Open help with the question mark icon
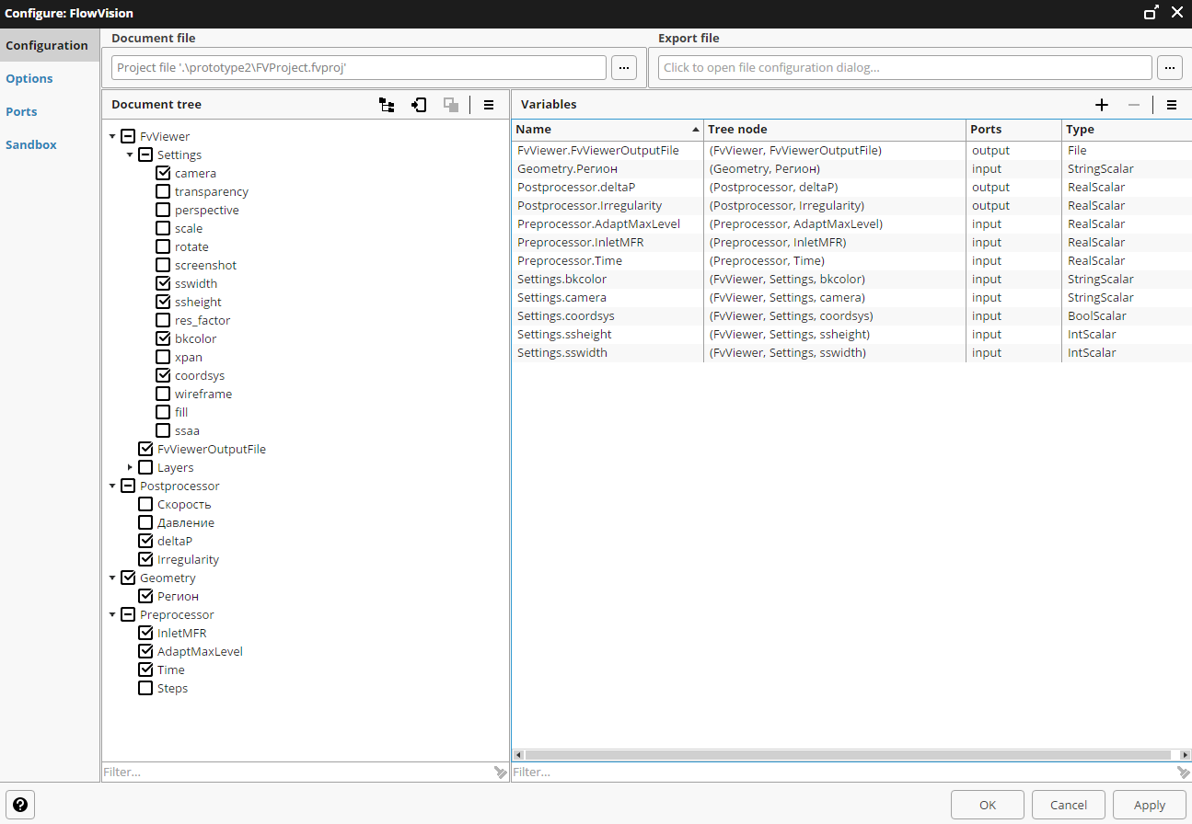This screenshot has width=1192, height=824. (20, 804)
